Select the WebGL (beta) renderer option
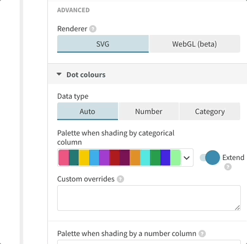The image size is (247, 244). point(195,44)
